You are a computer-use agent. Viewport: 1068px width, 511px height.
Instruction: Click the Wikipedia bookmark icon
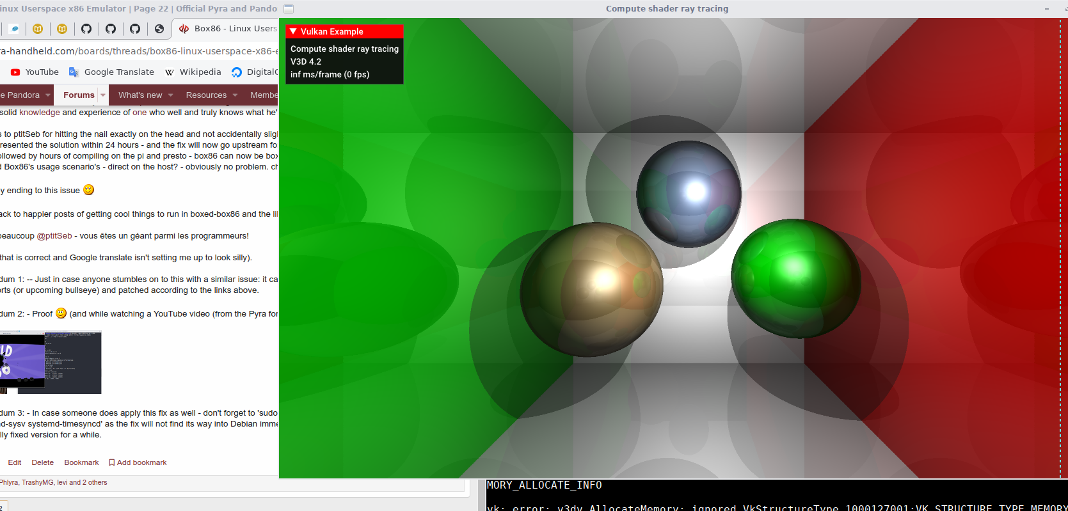coord(170,72)
